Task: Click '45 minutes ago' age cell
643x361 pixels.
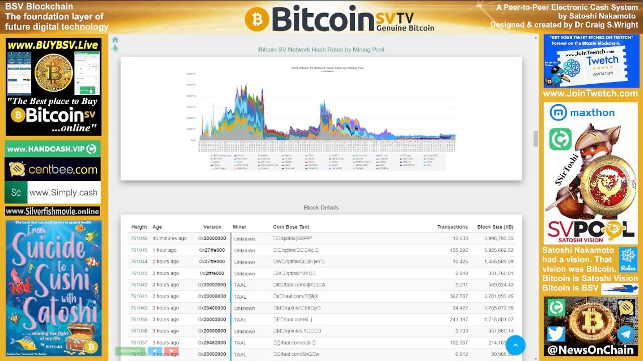Action: 170,239
